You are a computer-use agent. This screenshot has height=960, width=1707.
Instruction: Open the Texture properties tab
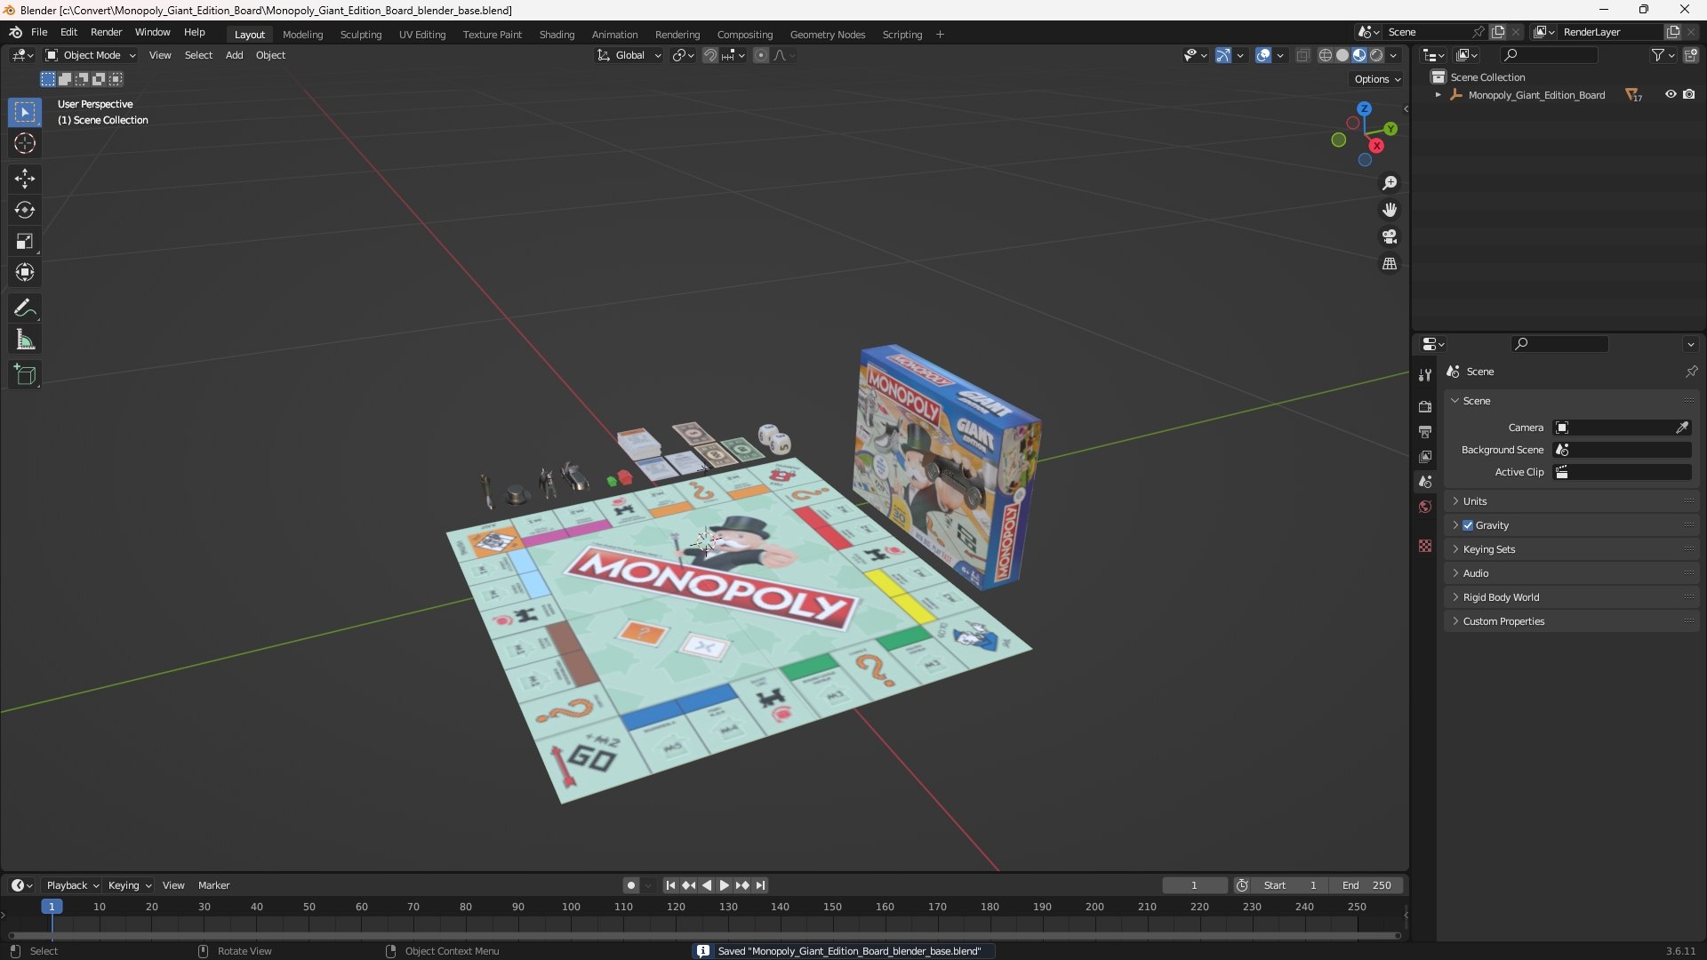[x=1425, y=546]
